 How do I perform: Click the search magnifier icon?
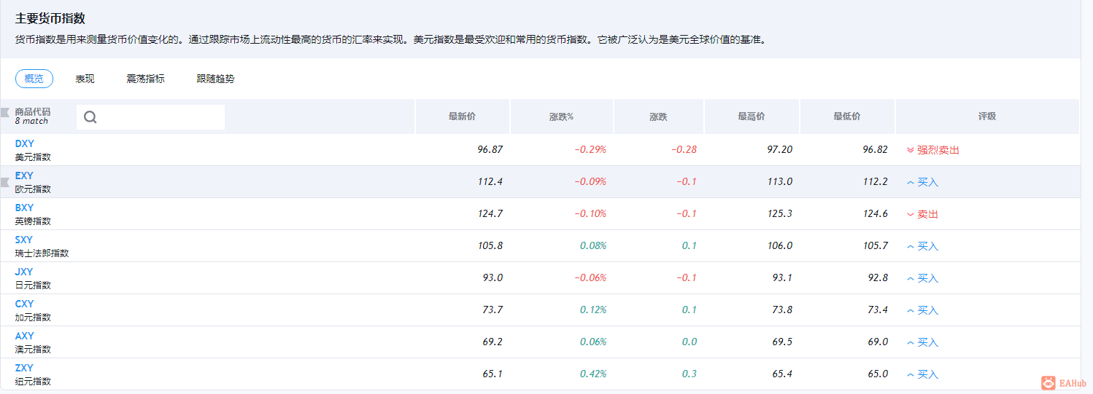coord(90,117)
